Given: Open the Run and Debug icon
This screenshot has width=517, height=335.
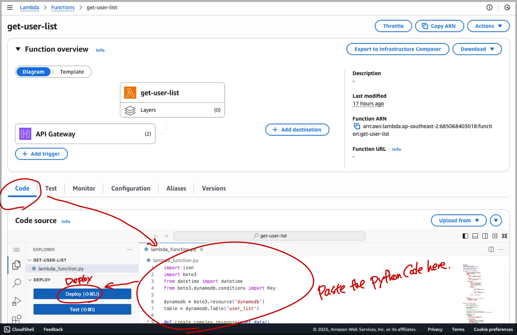Looking at the screenshot, I should click(x=16, y=301).
